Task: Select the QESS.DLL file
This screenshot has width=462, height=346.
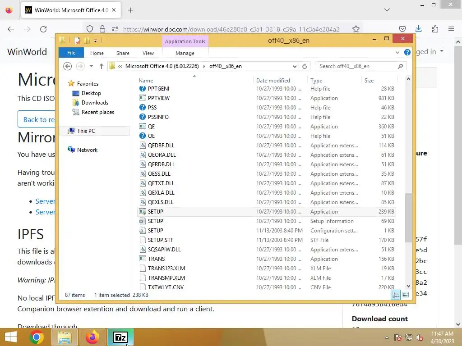Action: pos(159,173)
